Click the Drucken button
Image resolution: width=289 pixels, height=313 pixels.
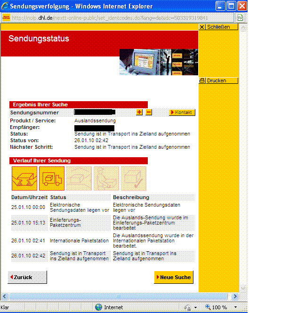click(222, 80)
